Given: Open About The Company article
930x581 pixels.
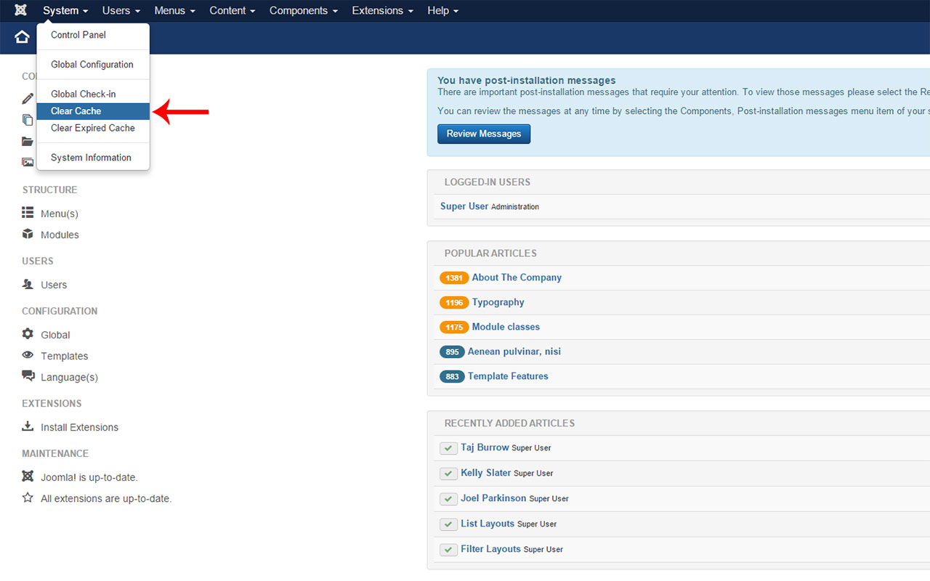Looking at the screenshot, I should (517, 277).
